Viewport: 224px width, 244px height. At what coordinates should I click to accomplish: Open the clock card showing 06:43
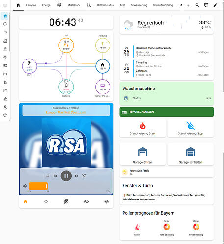click(x=66, y=22)
